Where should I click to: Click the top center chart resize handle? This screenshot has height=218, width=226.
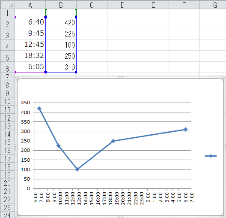tap(121, 77)
